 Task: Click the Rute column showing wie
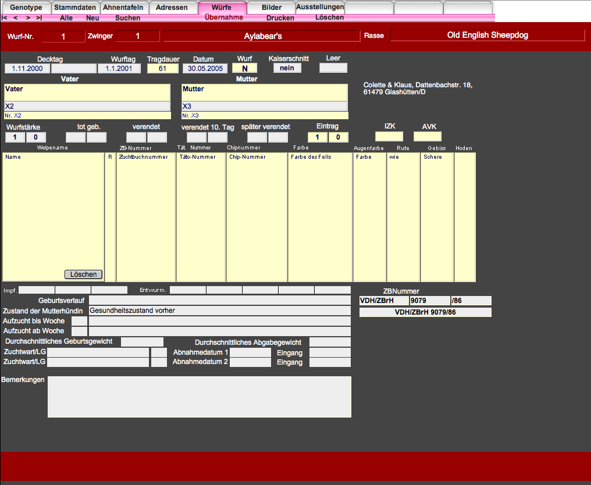403,217
